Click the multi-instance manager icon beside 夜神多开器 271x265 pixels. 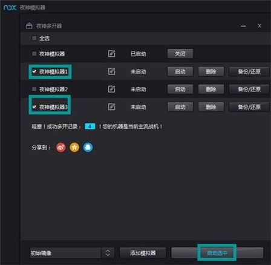[x=29, y=26]
